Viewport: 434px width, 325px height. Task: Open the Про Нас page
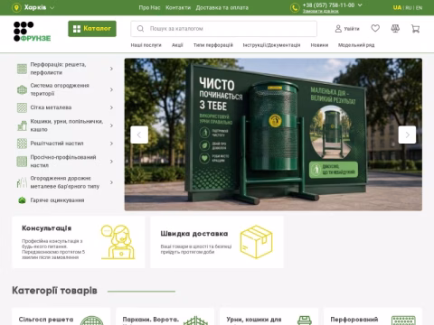(149, 7)
